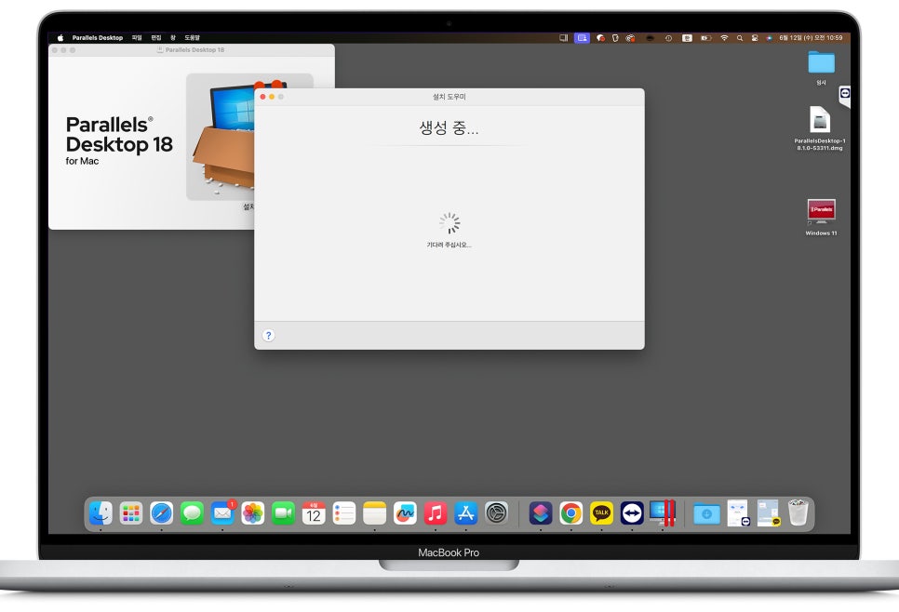Open Finder from the Dock
The height and width of the screenshot is (612, 899).
[101, 512]
